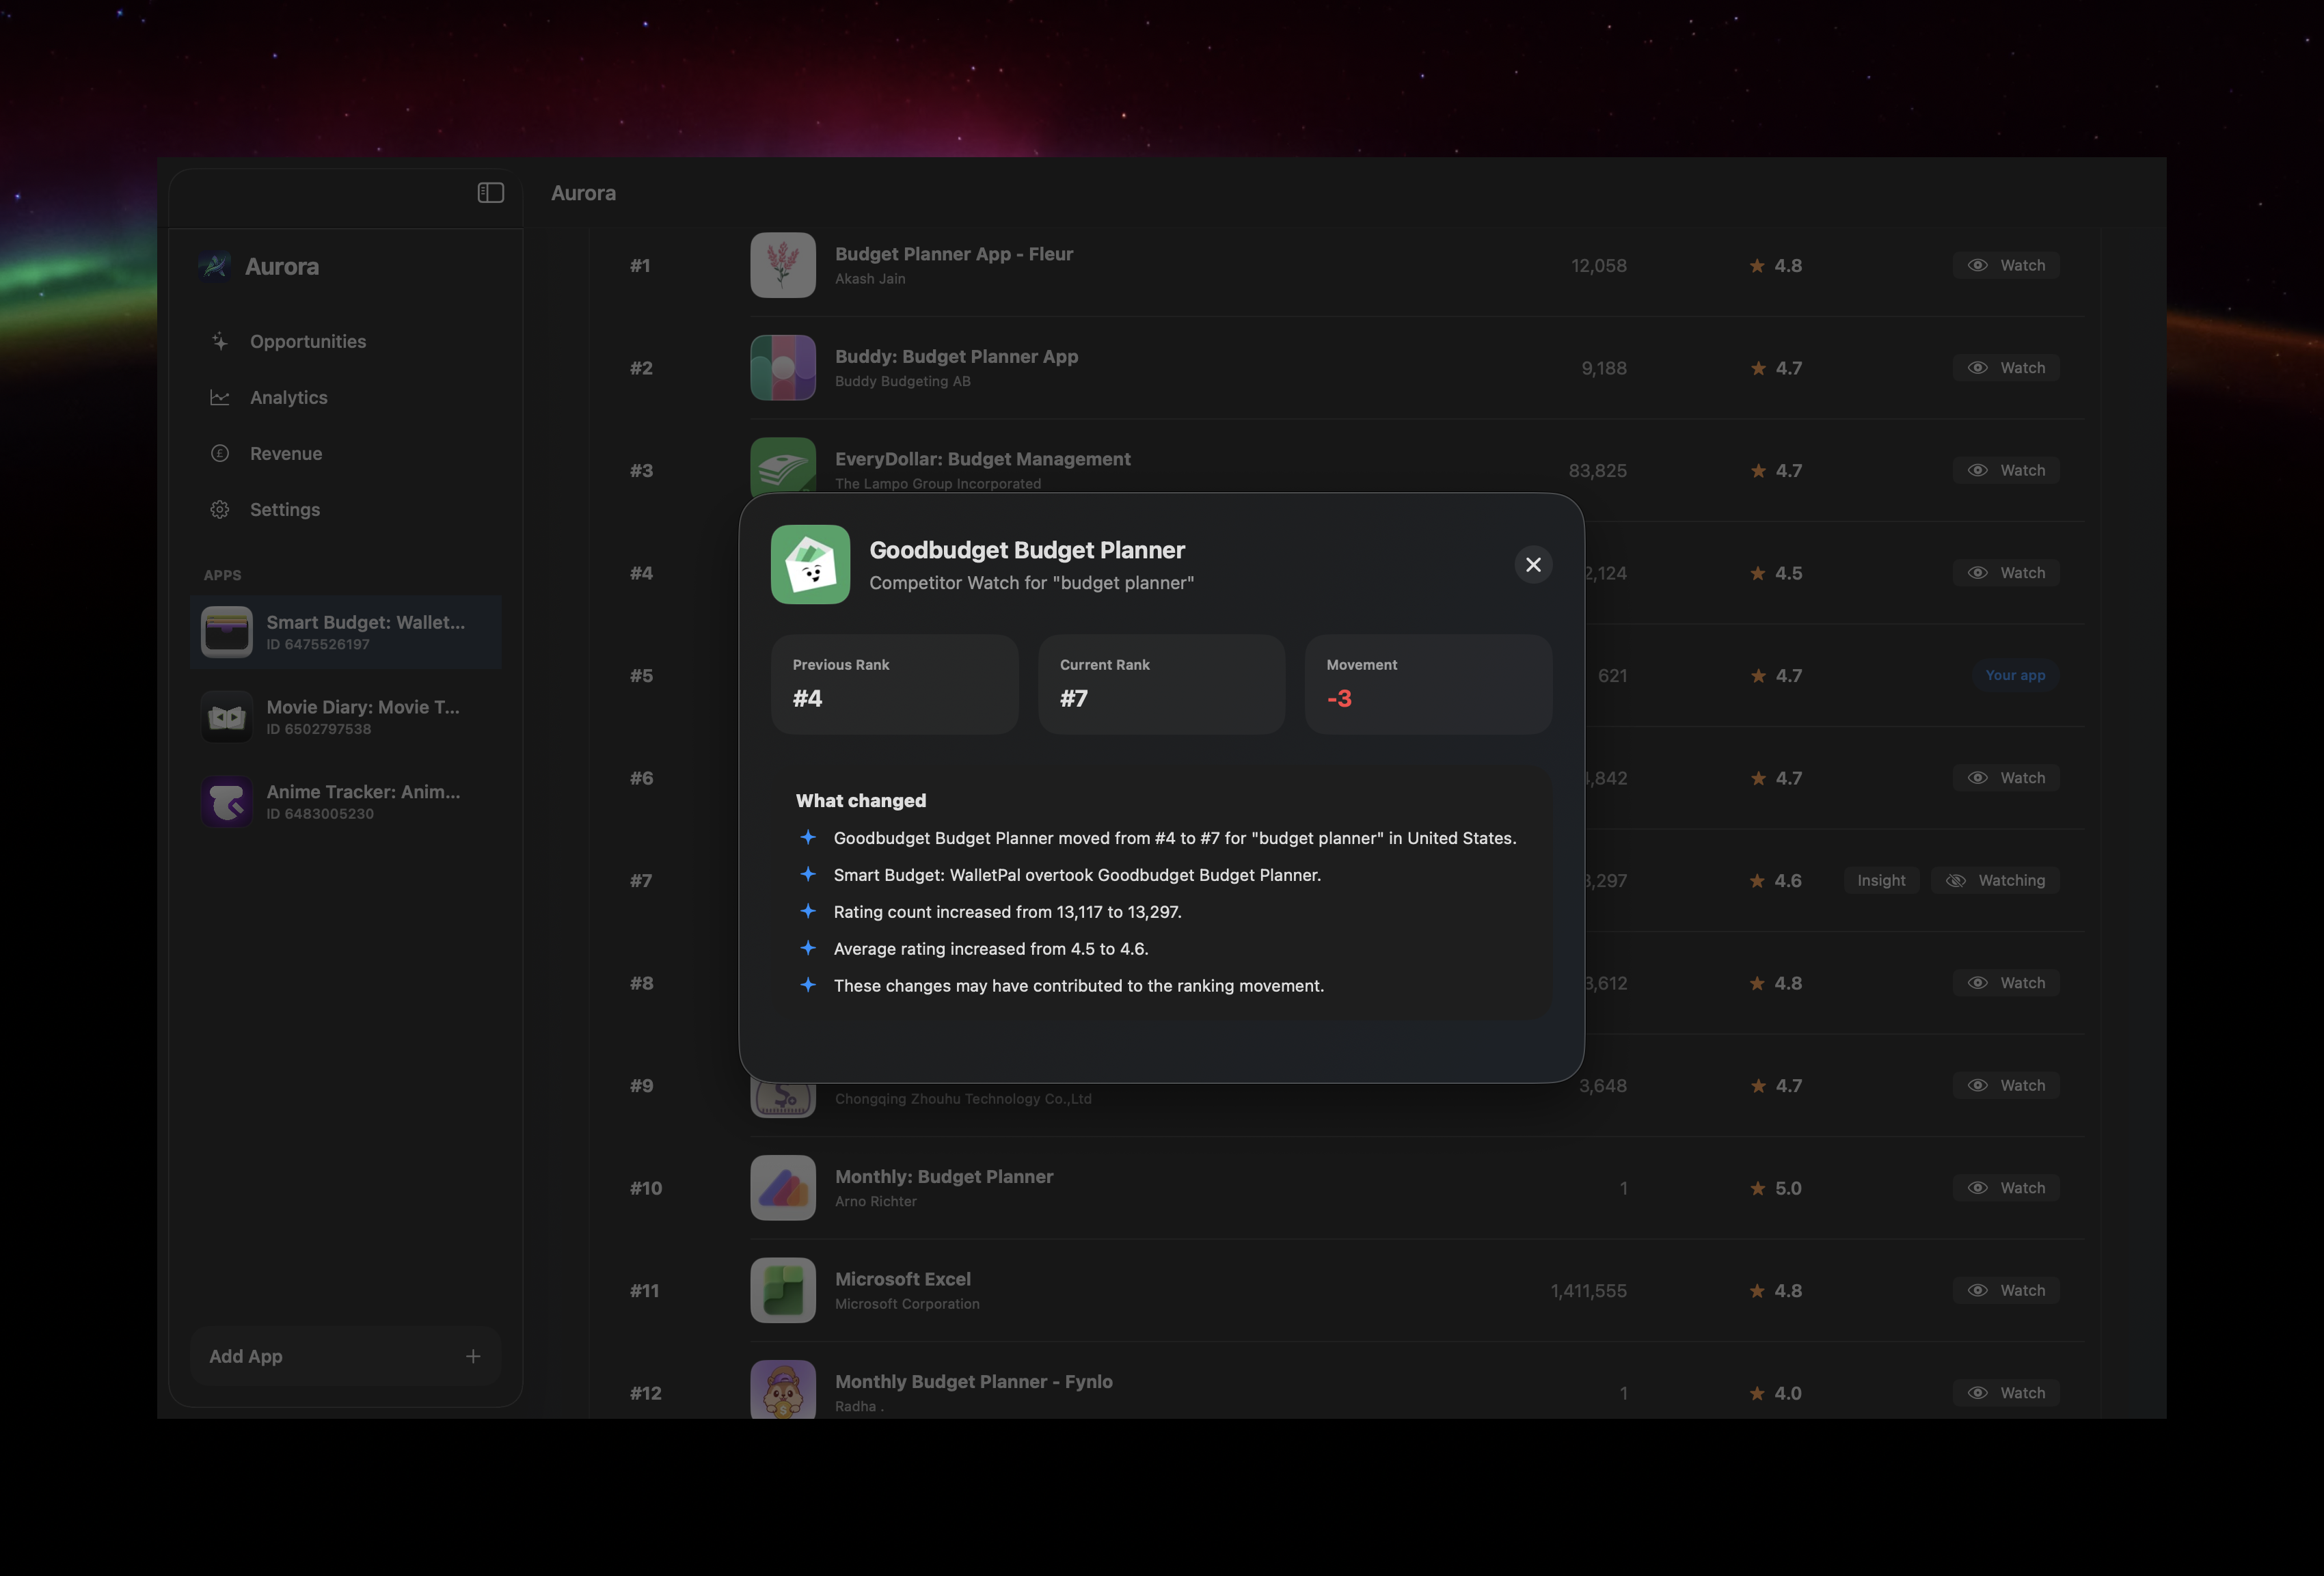The height and width of the screenshot is (1576, 2324).
Task: Toggle Watch on the #8 row
Action: 2006,983
